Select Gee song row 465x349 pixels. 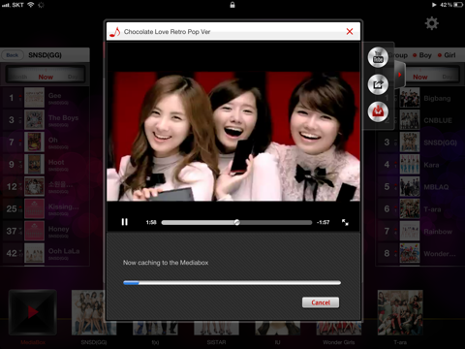[46, 98]
